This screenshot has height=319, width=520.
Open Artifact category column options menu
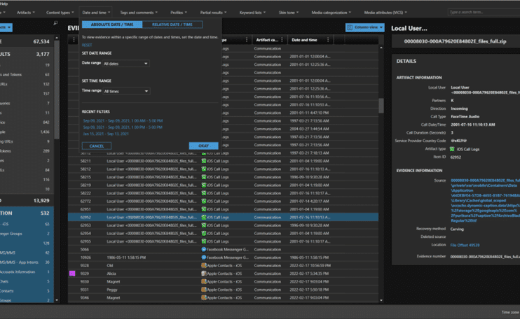pyautogui.click(x=282, y=40)
